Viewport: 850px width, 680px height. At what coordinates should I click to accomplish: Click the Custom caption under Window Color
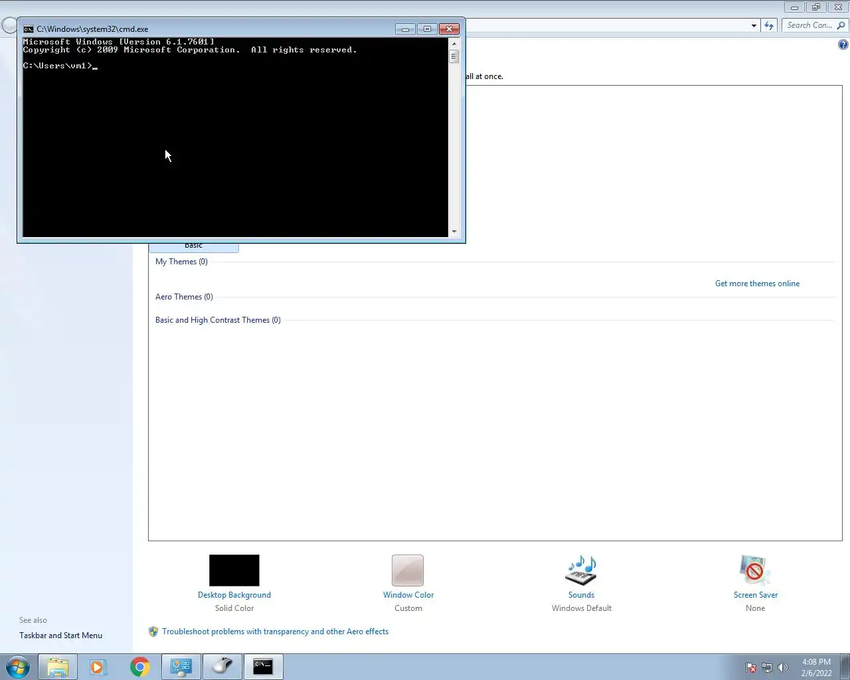click(408, 608)
